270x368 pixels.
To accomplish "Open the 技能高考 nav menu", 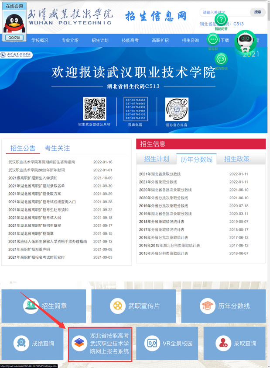I will click(130, 40).
